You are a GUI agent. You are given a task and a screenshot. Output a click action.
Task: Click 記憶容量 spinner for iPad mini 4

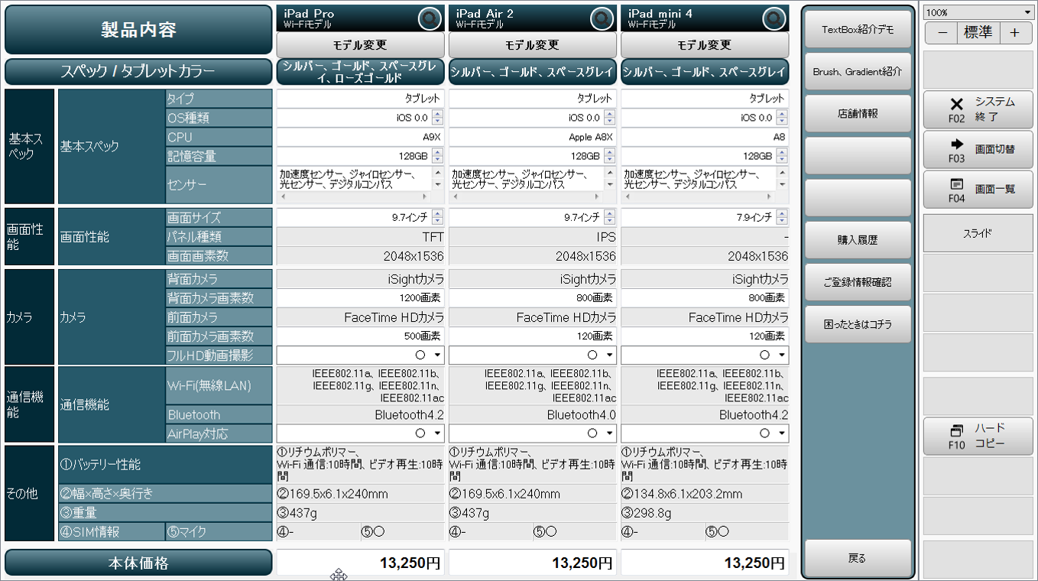pyautogui.click(x=781, y=156)
